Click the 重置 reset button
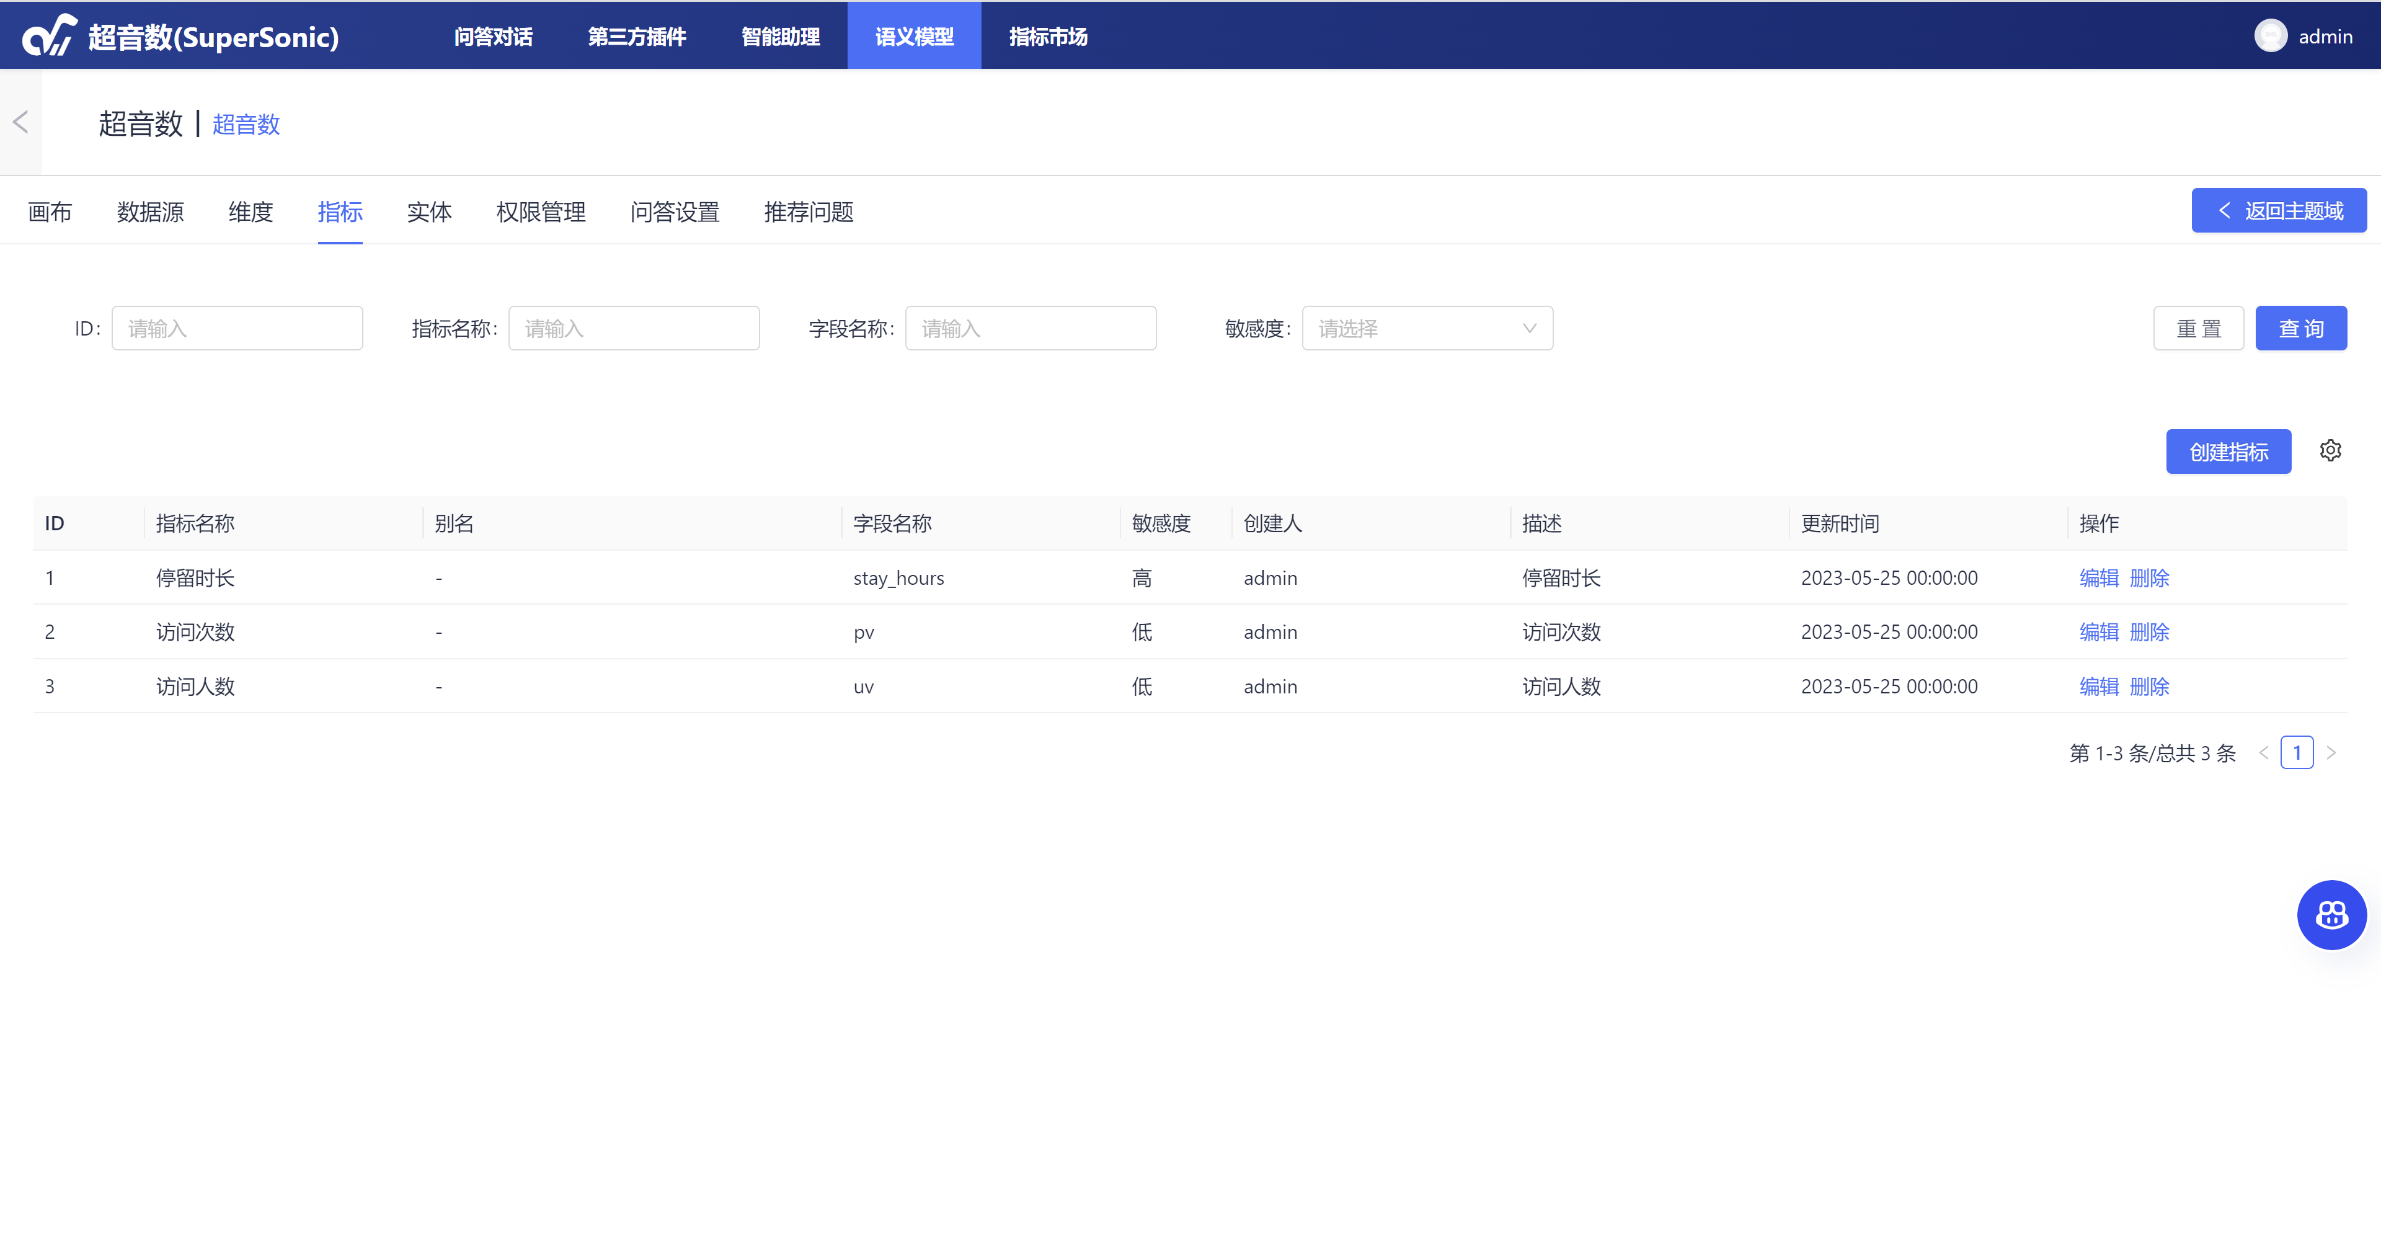Image resolution: width=2381 pixels, height=1259 pixels. click(x=2197, y=328)
